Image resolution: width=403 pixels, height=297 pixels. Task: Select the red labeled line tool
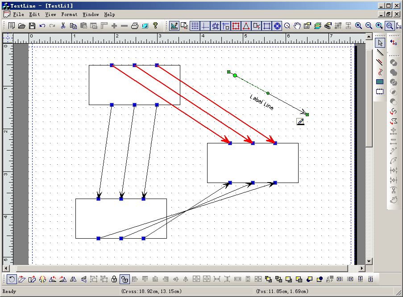click(x=380, y=62)
